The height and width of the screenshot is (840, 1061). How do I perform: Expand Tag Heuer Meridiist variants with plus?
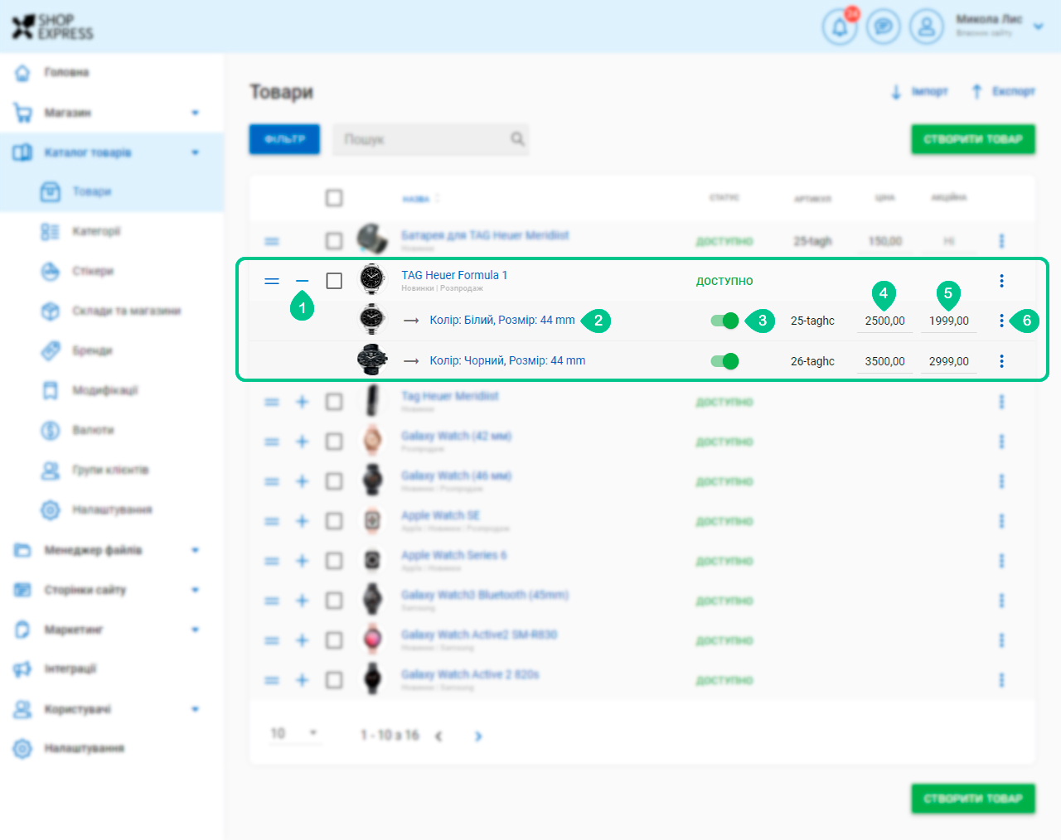(x=302, y=402)
